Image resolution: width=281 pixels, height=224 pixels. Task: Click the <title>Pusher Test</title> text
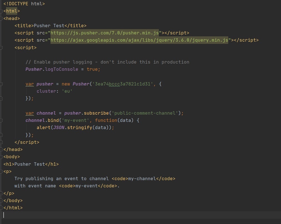[50, 26]
